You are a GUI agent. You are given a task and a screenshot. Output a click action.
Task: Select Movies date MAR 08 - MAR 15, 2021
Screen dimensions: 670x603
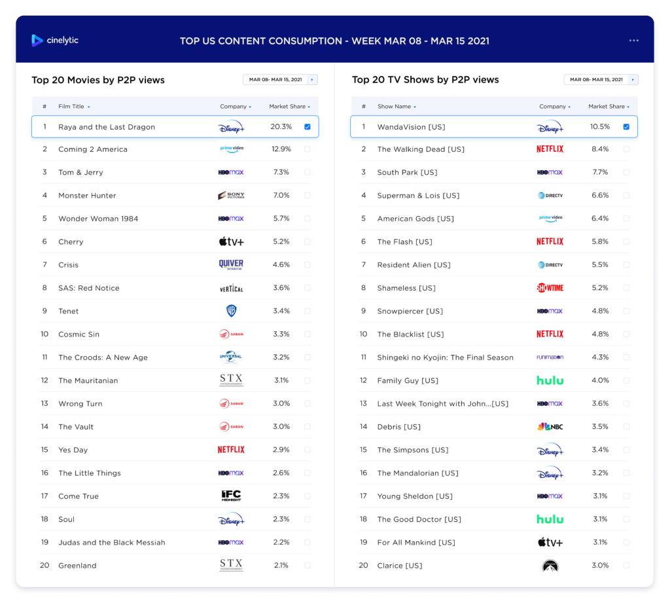click(275, 79)
